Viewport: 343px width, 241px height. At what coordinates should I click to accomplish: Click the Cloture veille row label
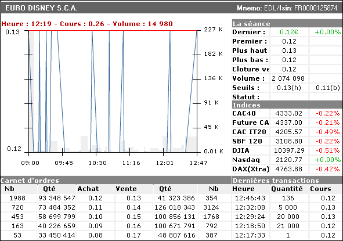click(251, 69)
